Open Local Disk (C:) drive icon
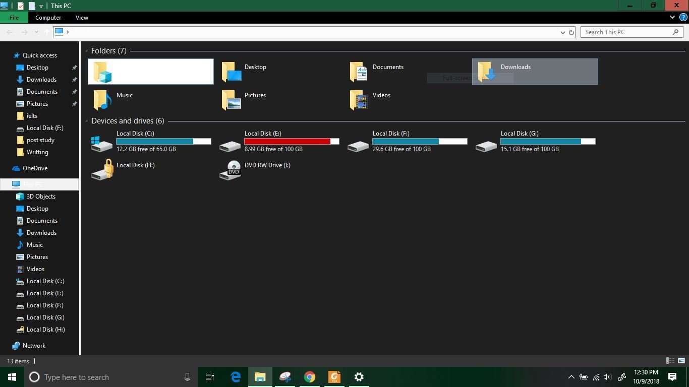 pos(102,144)
